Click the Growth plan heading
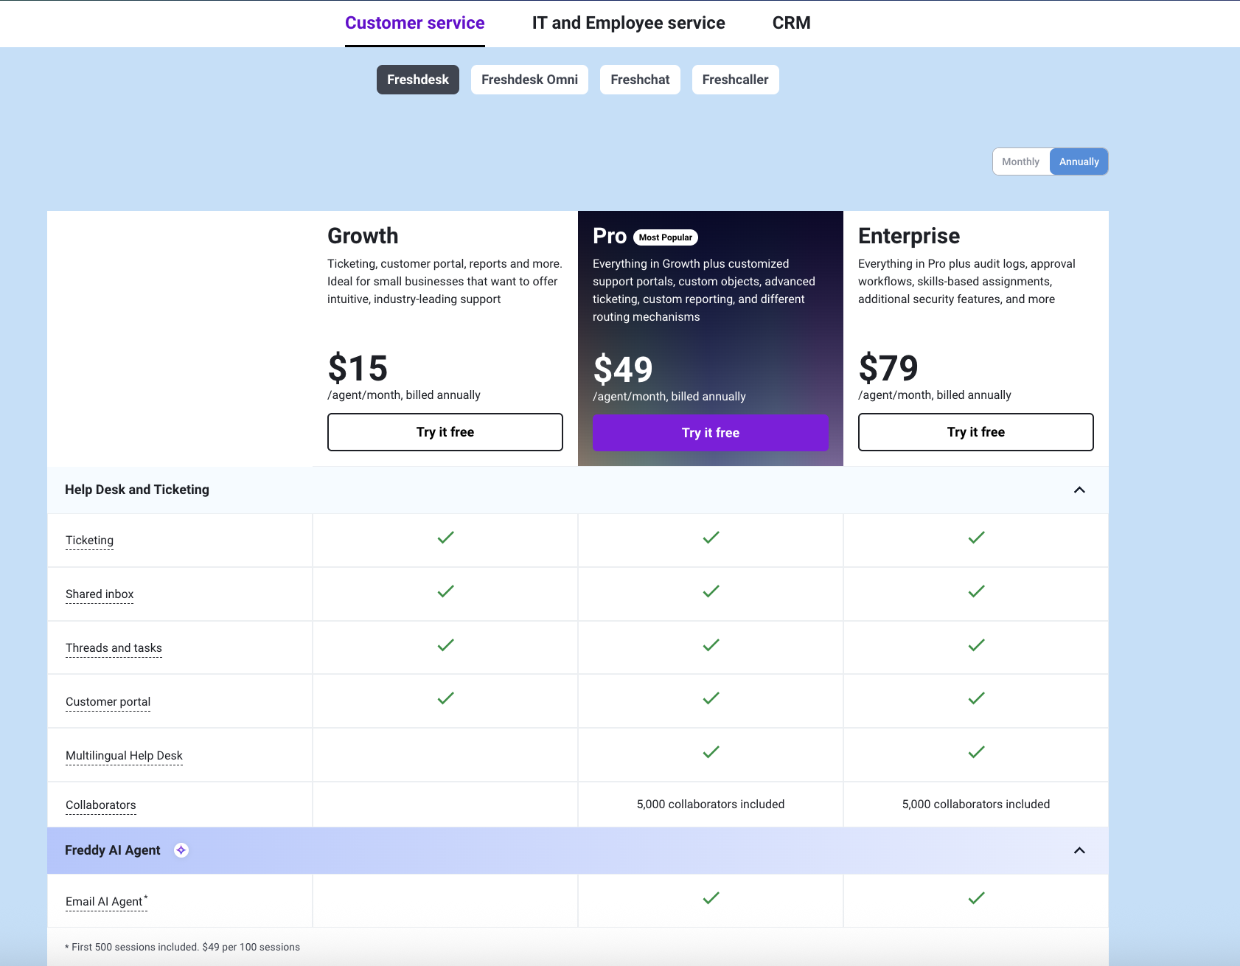 tap(363, 236)
